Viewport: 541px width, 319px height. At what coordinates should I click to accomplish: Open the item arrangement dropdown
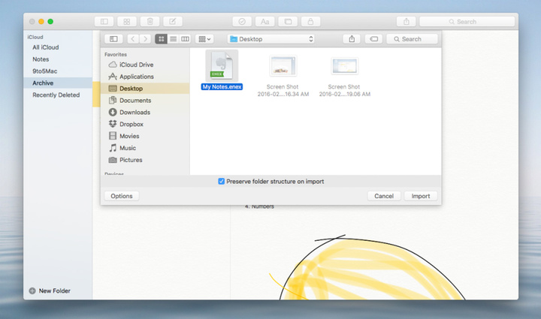pyautogui.click(x=204, y=38)
